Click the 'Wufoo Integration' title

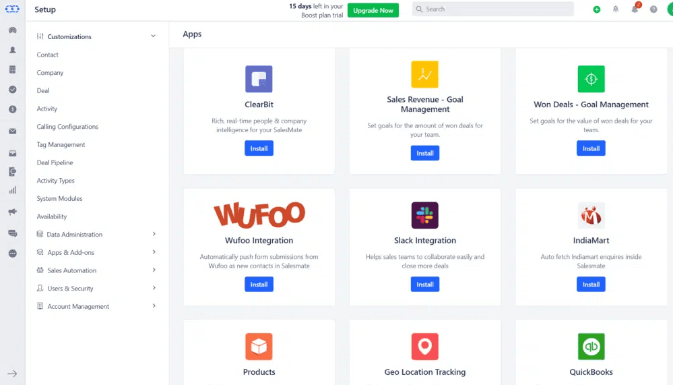[259, 241]
